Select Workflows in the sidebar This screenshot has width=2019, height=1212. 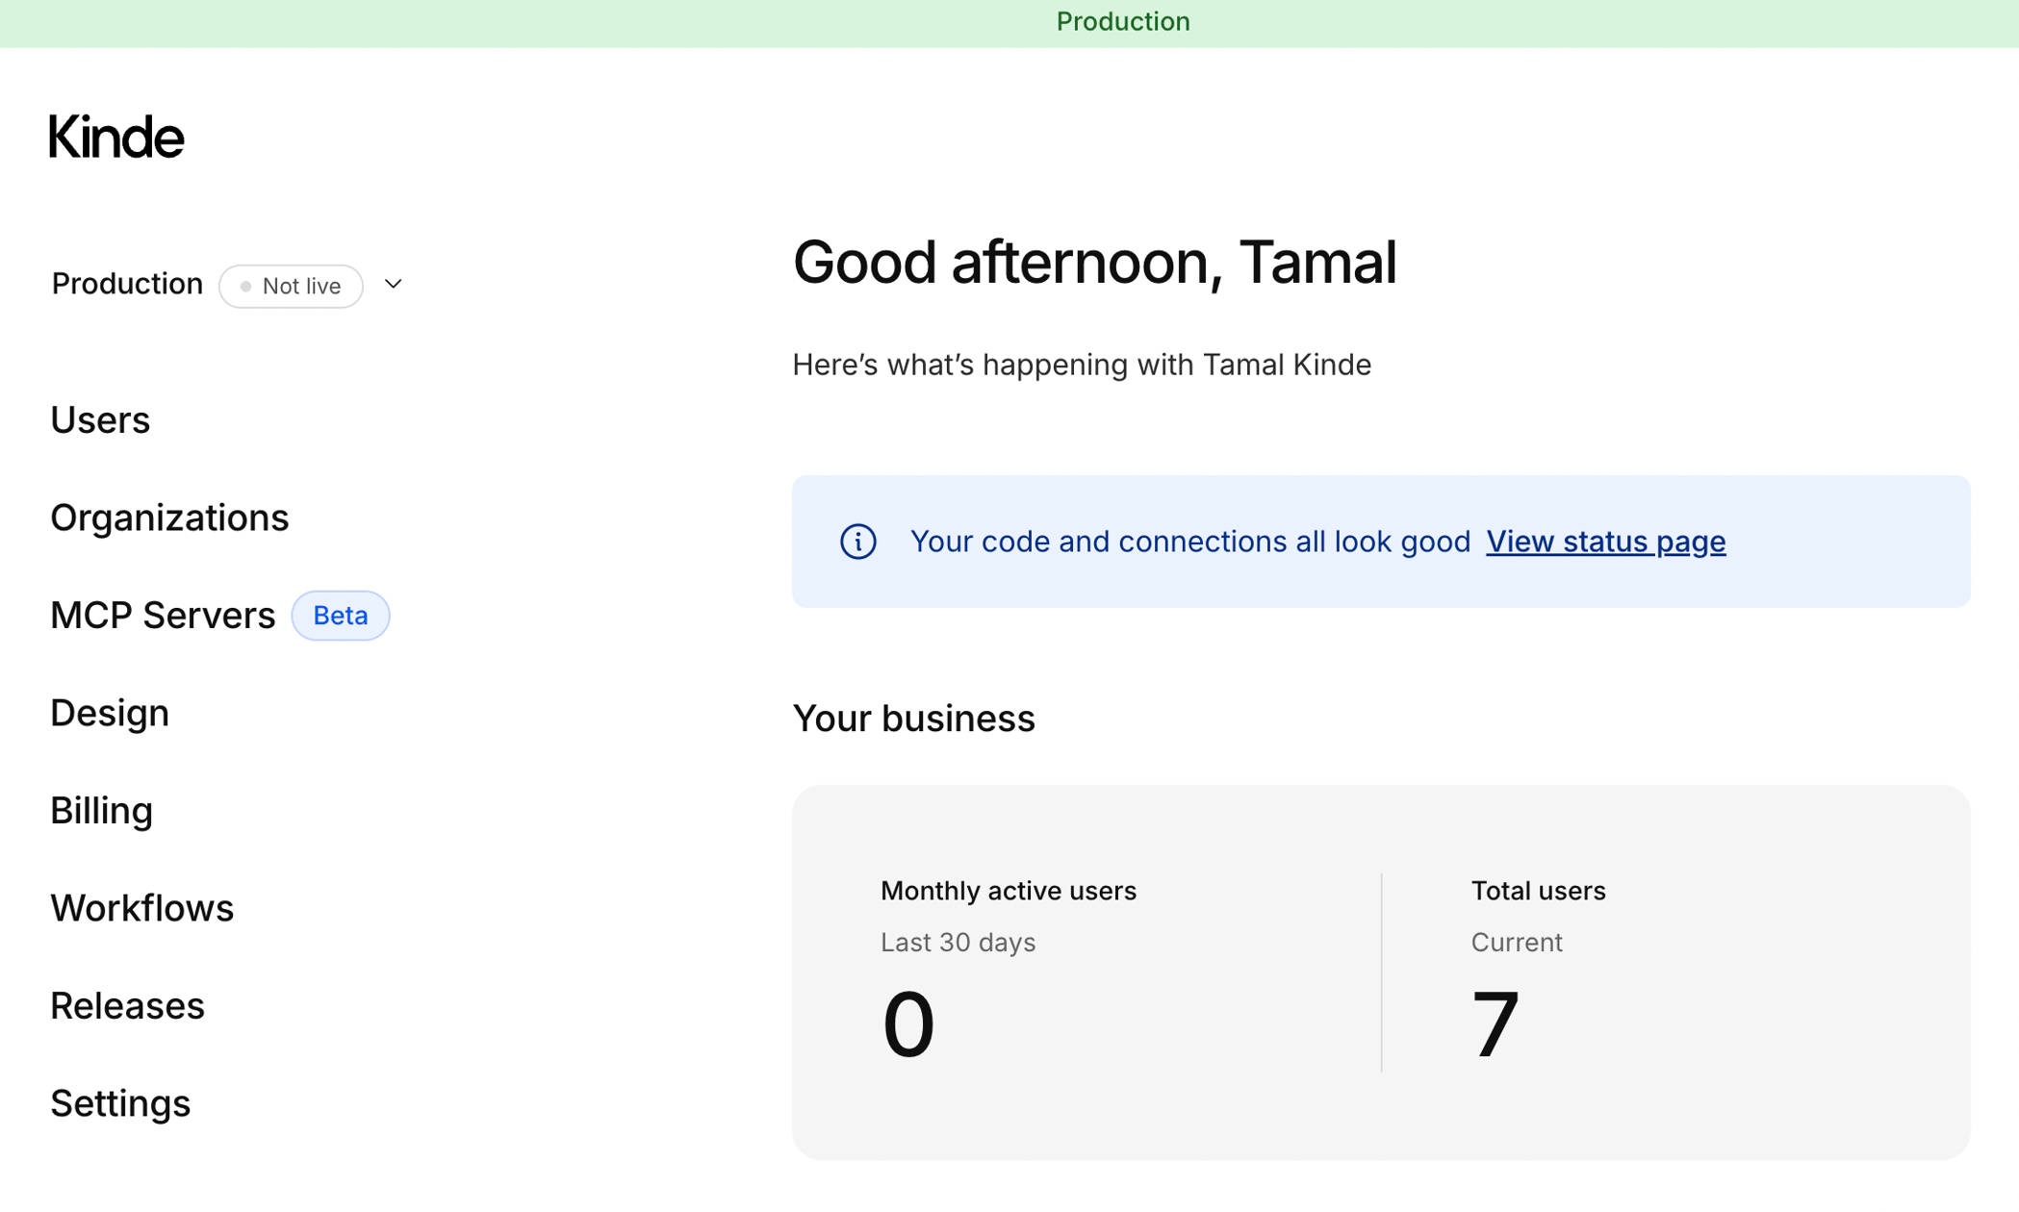tap(142, 908)
